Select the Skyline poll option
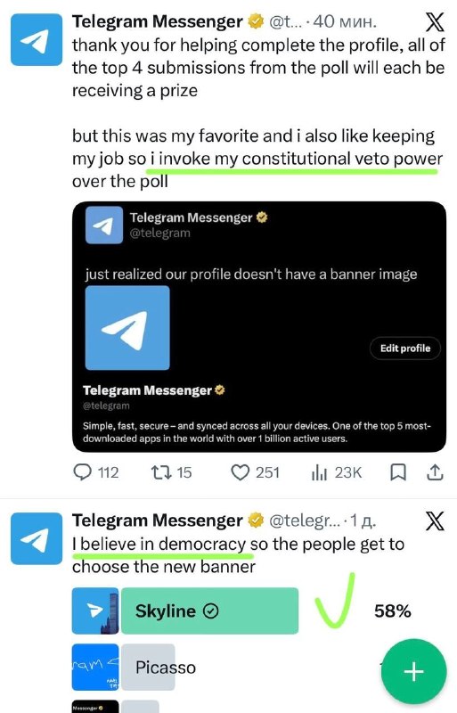 [x=209, y=611]
